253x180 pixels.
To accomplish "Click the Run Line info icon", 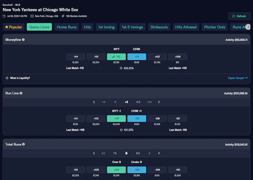I will [x=21, y=93].
